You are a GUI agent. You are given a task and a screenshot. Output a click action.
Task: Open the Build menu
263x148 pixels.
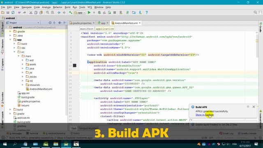point(67,7)
